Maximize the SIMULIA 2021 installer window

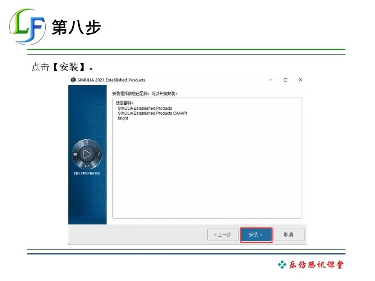[285, 80]
